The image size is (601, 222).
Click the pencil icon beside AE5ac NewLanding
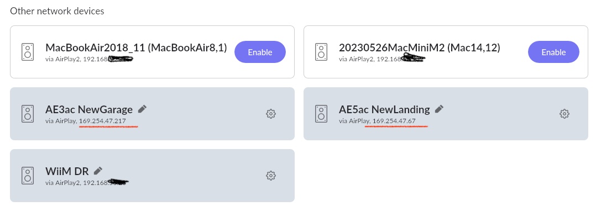point(439,109)
